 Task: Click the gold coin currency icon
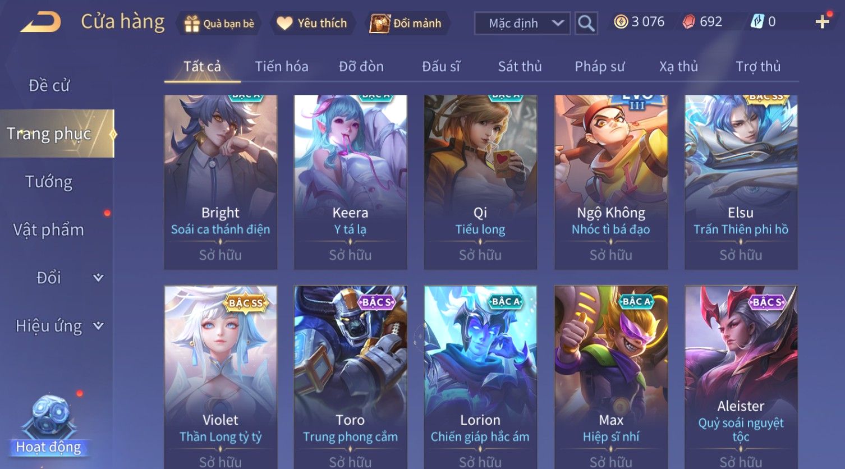(x=621, y=22)
